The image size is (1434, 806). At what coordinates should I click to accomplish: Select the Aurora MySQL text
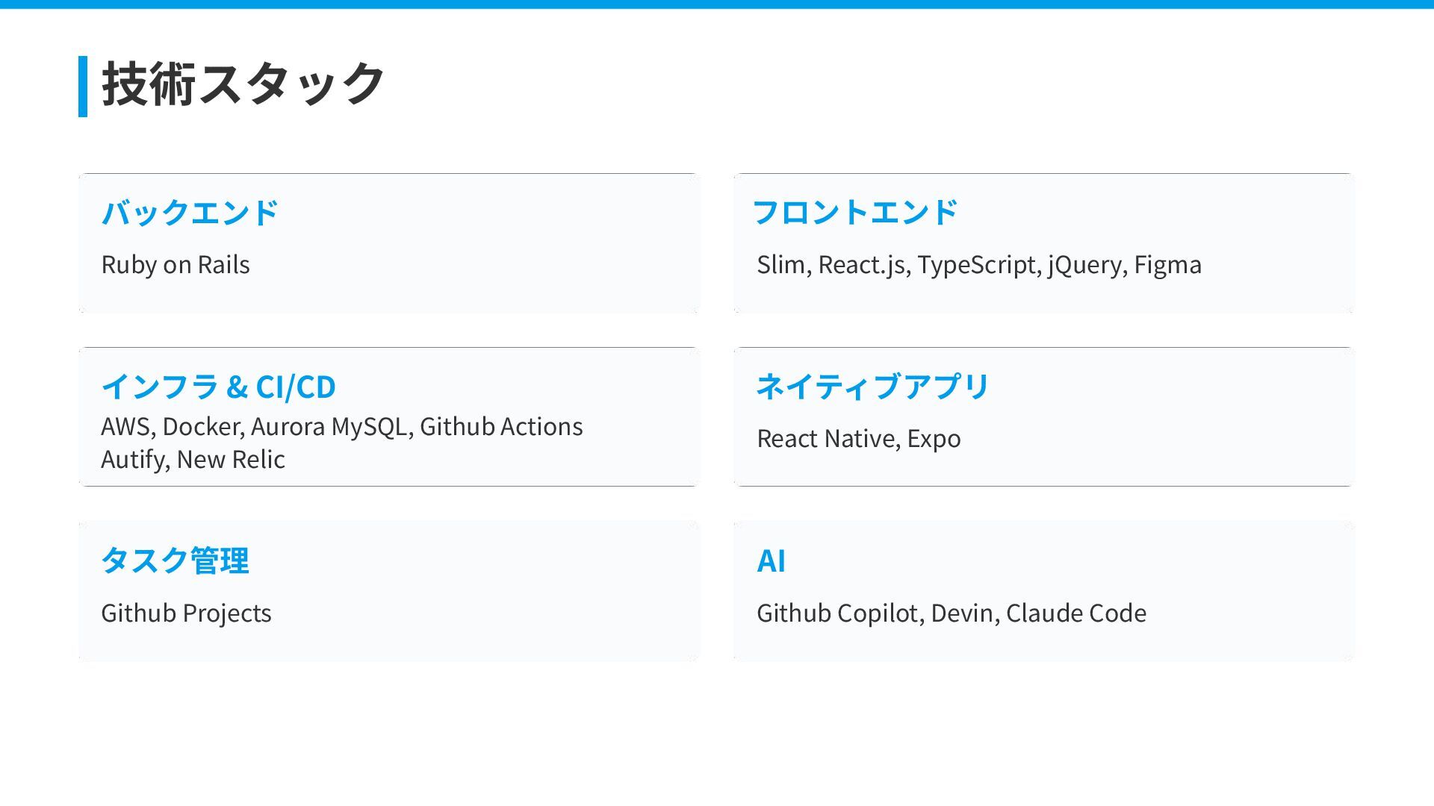(329, 427)
